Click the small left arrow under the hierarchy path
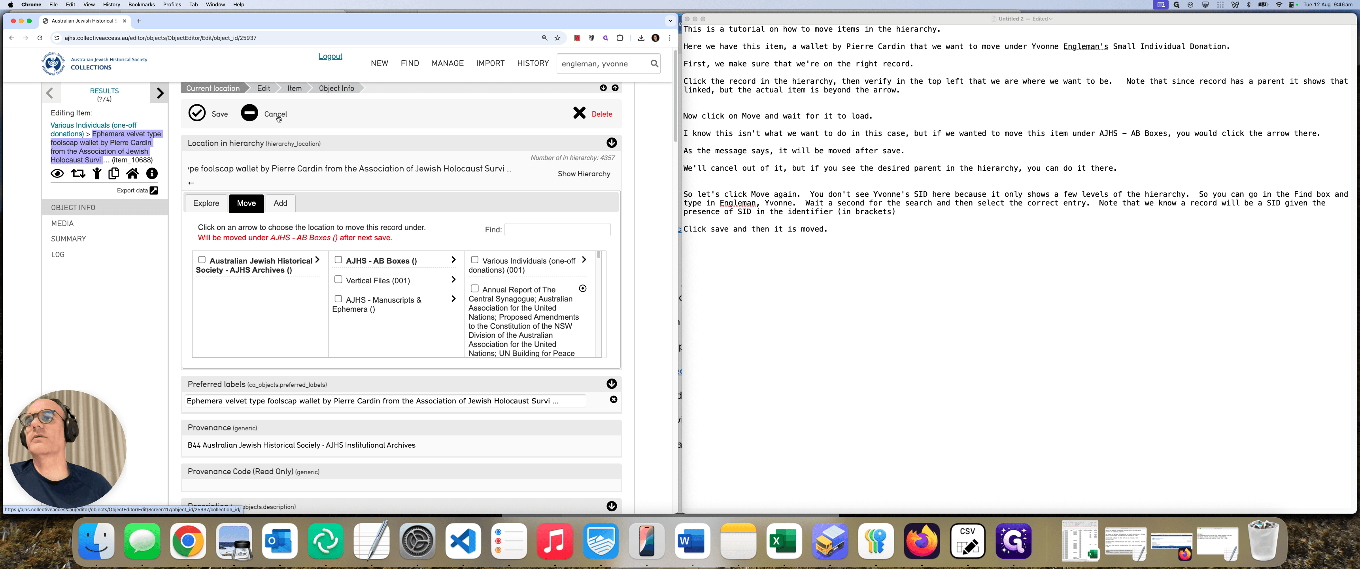1360x569 pixels. 191,183
